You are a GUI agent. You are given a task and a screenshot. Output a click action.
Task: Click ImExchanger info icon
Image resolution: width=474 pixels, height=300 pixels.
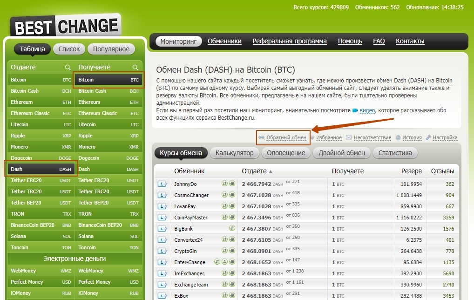pyautogui.click(x=162, y=273)
